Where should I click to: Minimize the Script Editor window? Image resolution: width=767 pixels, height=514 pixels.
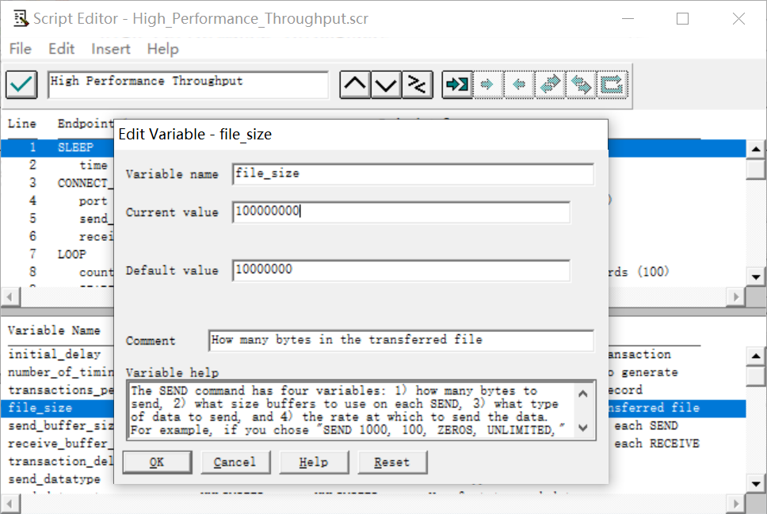pos(628,18)
